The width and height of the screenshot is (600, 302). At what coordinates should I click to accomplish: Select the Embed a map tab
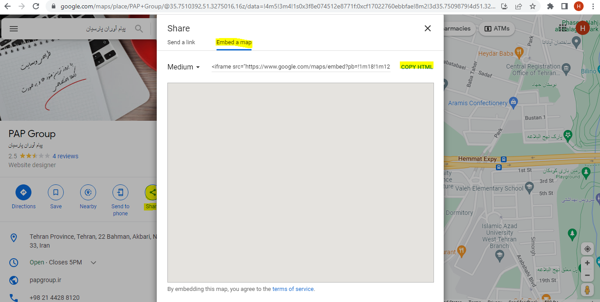[x=234, y=42]
